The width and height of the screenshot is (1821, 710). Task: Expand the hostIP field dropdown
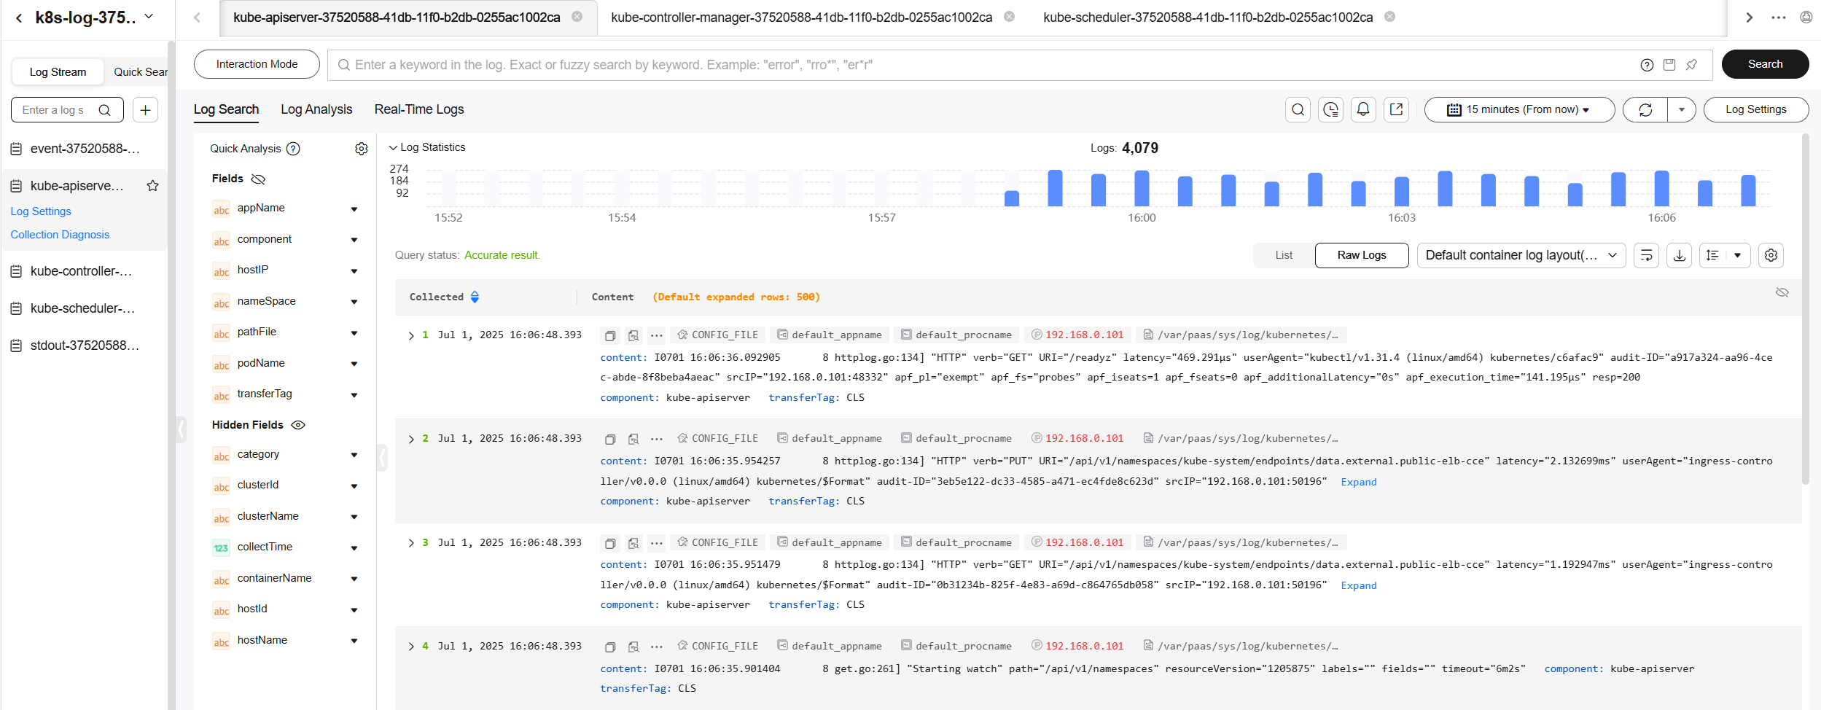coord(354,271)
